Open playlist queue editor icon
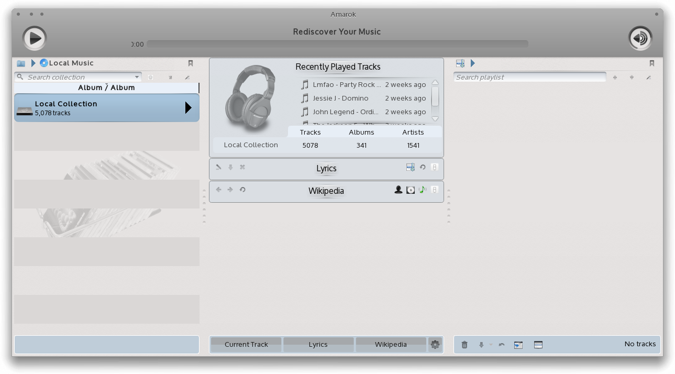This screenshot has height=374, width=675. (x=538, y=345)
